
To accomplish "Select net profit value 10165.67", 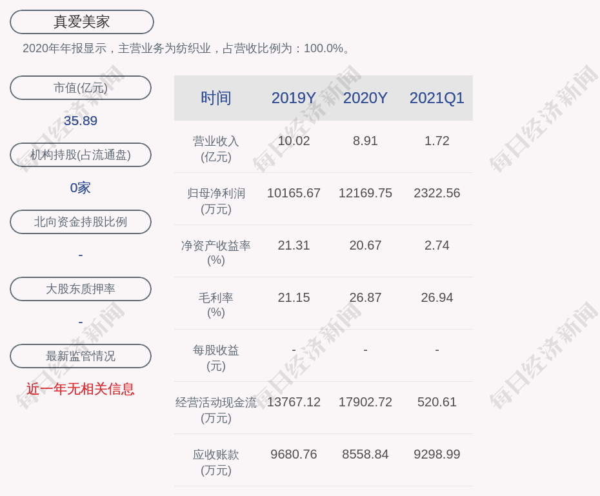I will coord(294,193).
